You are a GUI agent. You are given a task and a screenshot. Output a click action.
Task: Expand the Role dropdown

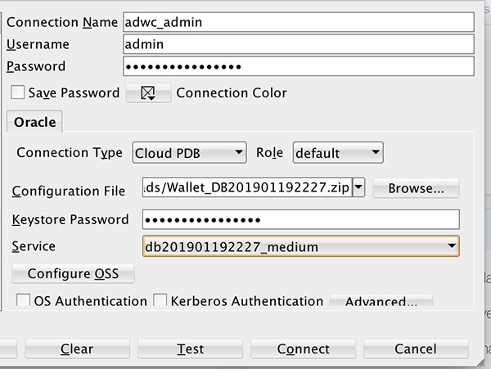click(x=337, y=152)
